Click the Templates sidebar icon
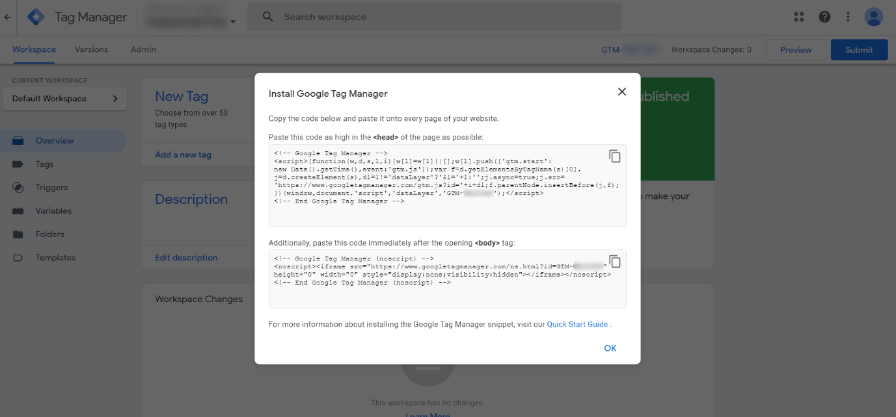 click(x=18, y=258)
